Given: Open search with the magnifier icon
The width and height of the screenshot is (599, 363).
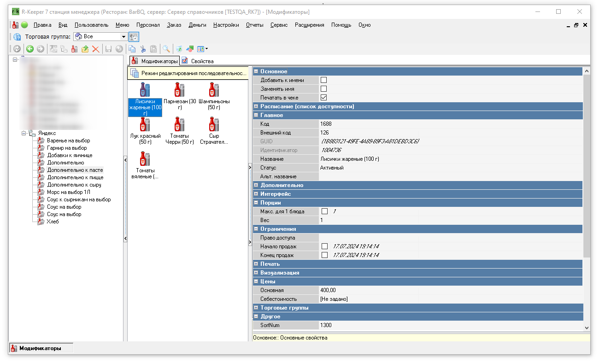Looking at the screenshot, I should point(166,49).
